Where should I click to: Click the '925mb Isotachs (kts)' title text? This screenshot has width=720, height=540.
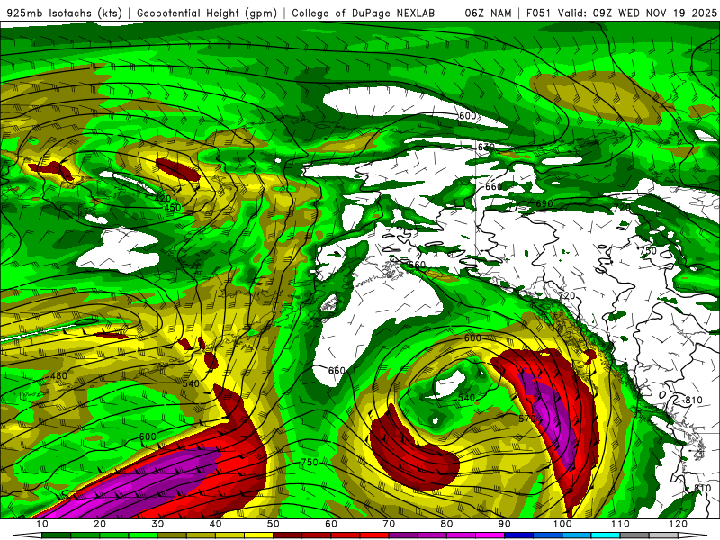[x=65, y=13]
